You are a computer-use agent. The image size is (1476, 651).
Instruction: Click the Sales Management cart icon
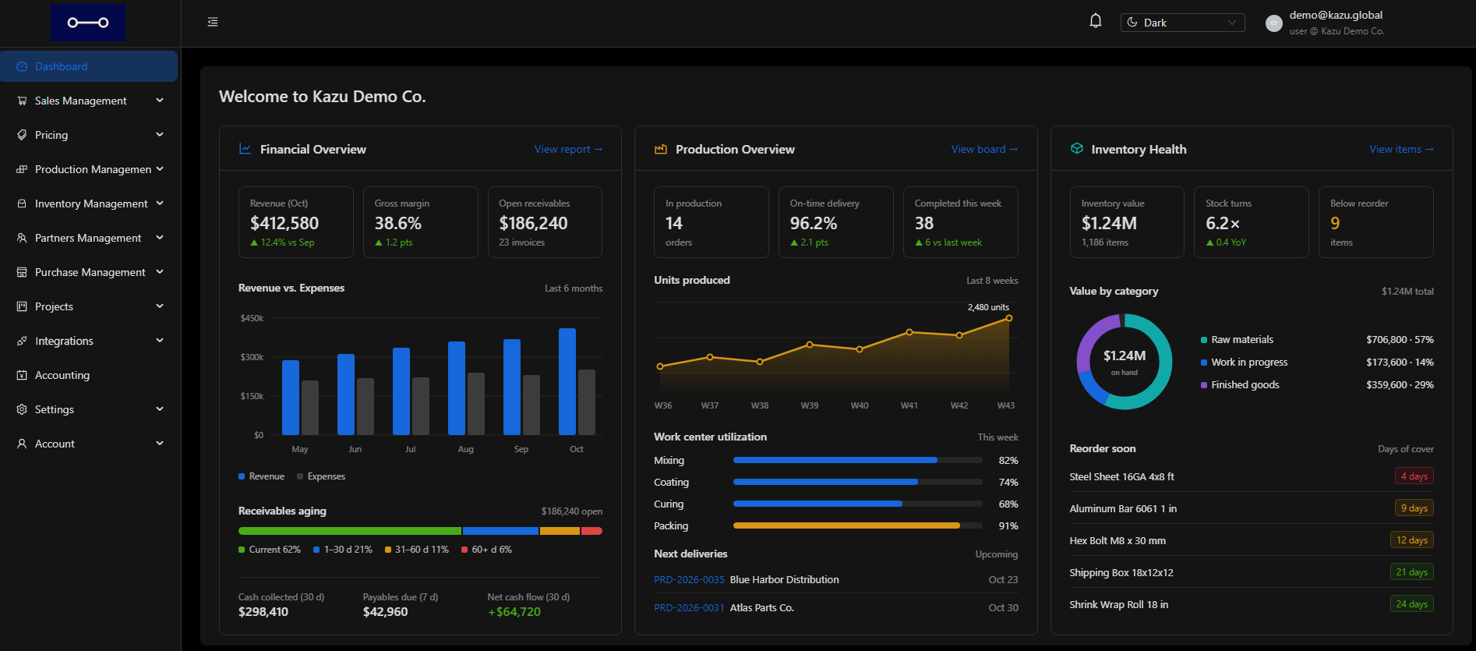[x=22, y=101]
